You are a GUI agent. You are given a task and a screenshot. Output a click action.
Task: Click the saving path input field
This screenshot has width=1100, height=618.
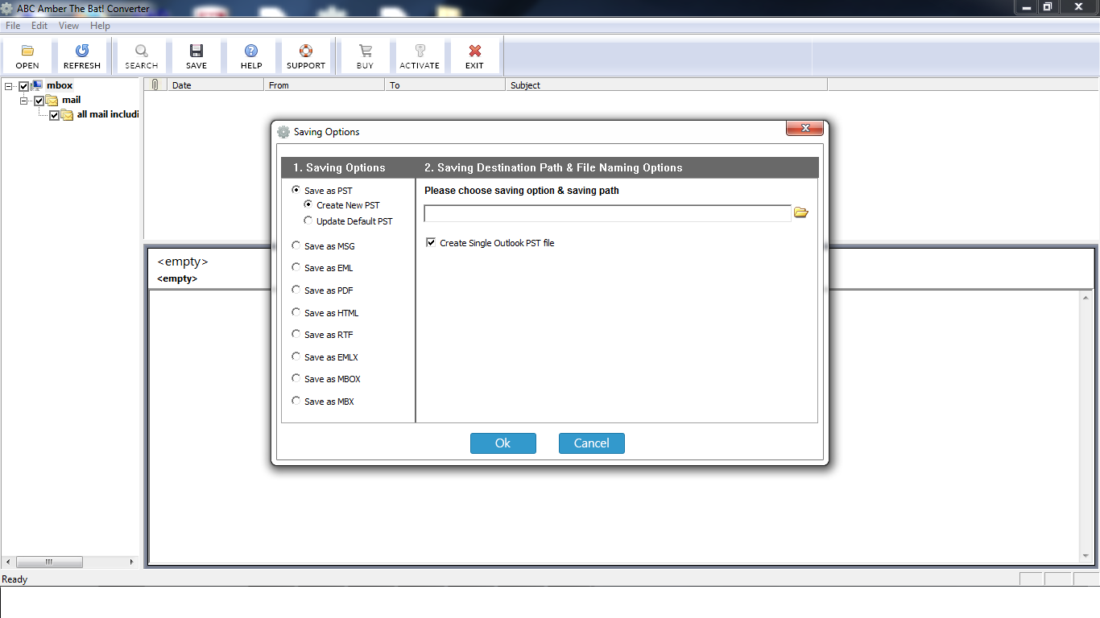pyautogui.click(x=608, y=213)
